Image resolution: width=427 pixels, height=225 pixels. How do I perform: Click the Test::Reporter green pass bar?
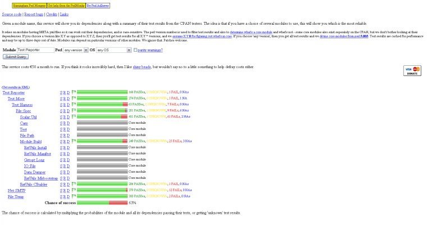point(101,92)
